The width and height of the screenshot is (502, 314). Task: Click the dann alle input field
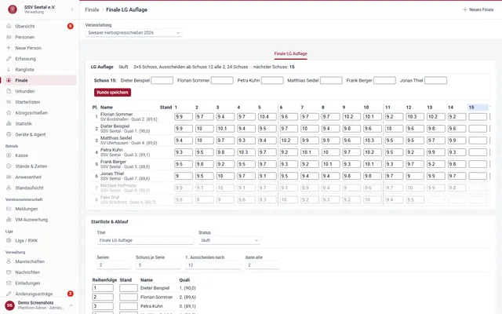tap(262, 265)
